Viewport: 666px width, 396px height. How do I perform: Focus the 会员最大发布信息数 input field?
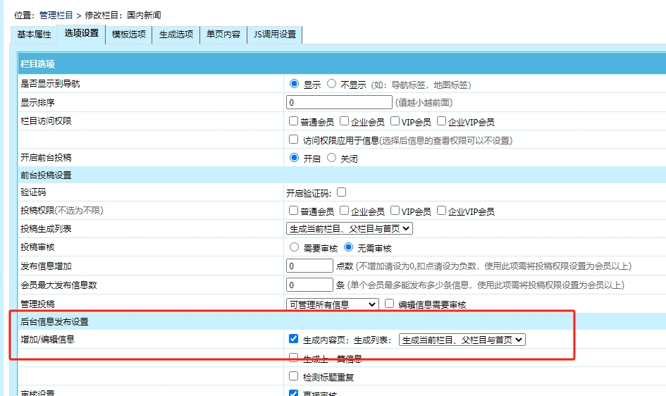click(309, 285)
